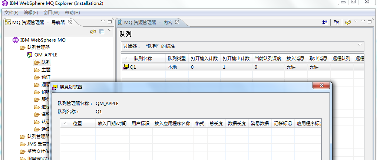Image resolution: width=377 pixels, height=160 pixels.
Task: Click the 消息浏览器 dialog title icon
Action: pos(55,87)
